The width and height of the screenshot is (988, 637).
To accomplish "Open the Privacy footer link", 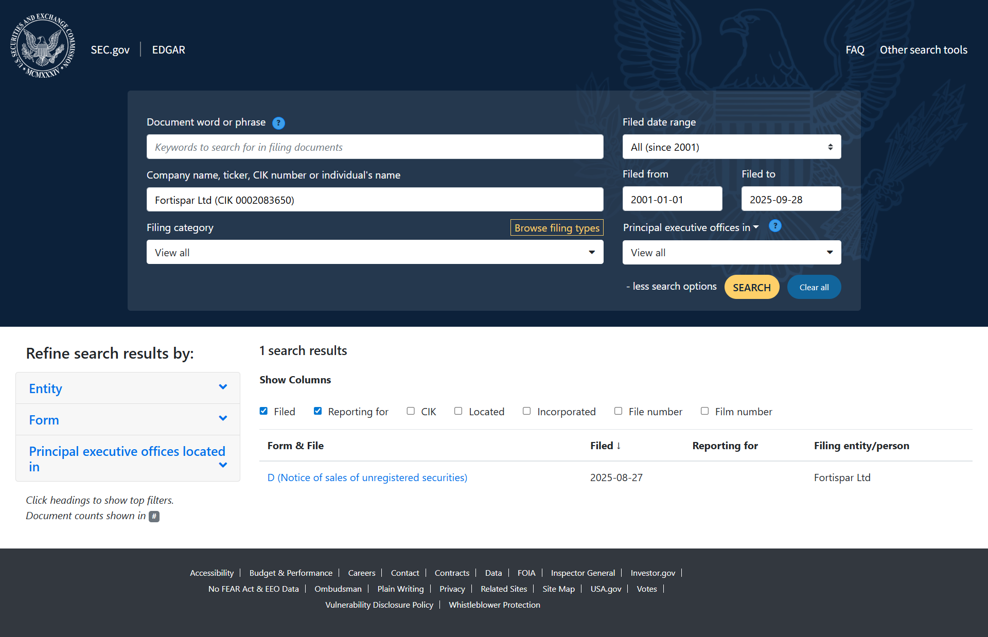I will click(452, 589).
